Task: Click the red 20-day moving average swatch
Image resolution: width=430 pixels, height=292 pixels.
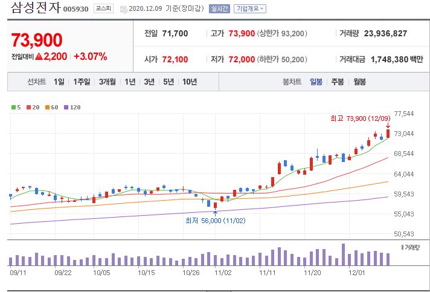Action: point(29,107)
